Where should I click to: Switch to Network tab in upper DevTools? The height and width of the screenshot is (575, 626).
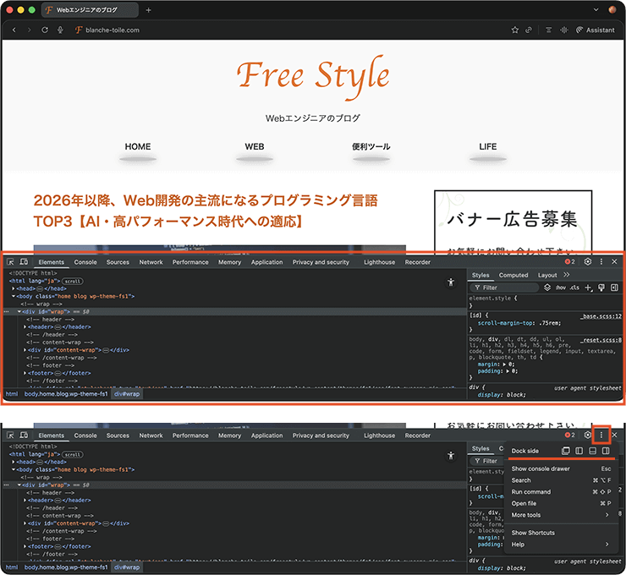pyautogui.click(x=151, y=262)
